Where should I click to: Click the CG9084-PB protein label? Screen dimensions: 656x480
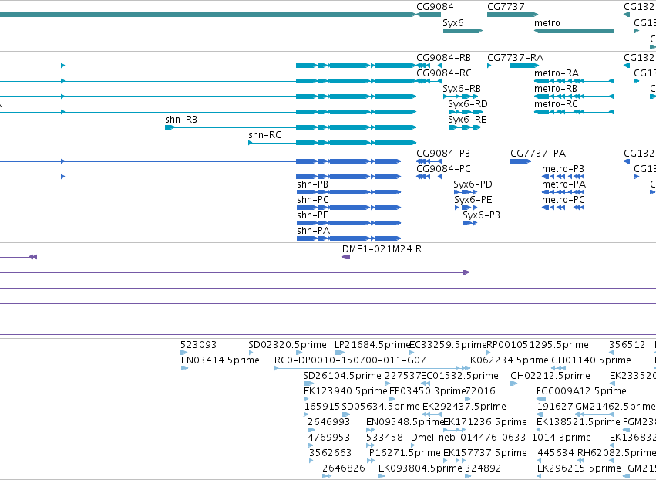443,154
